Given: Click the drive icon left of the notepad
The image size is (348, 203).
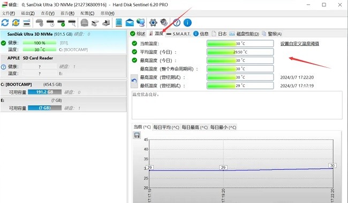Looking at the screenshot, I should pyautogui.click(x=106, y=22).
